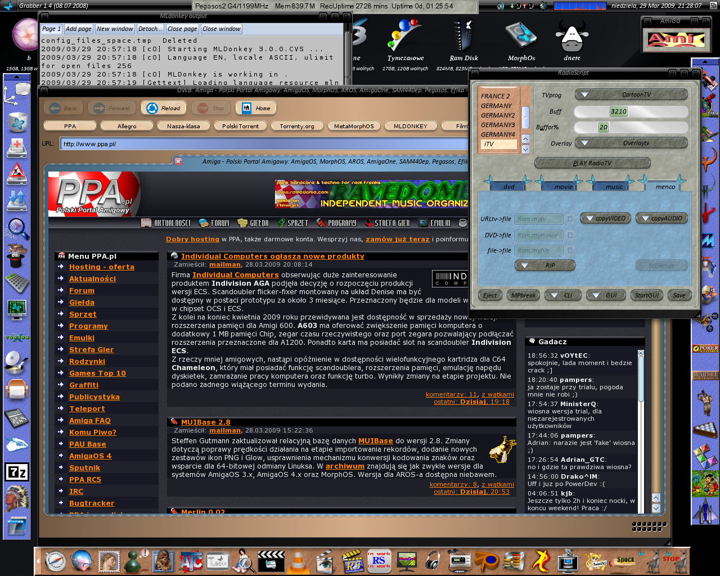Screen dimensions: 720x576
Task: Adjust the Buff slider showing 3210
Action: click(631, 111)
